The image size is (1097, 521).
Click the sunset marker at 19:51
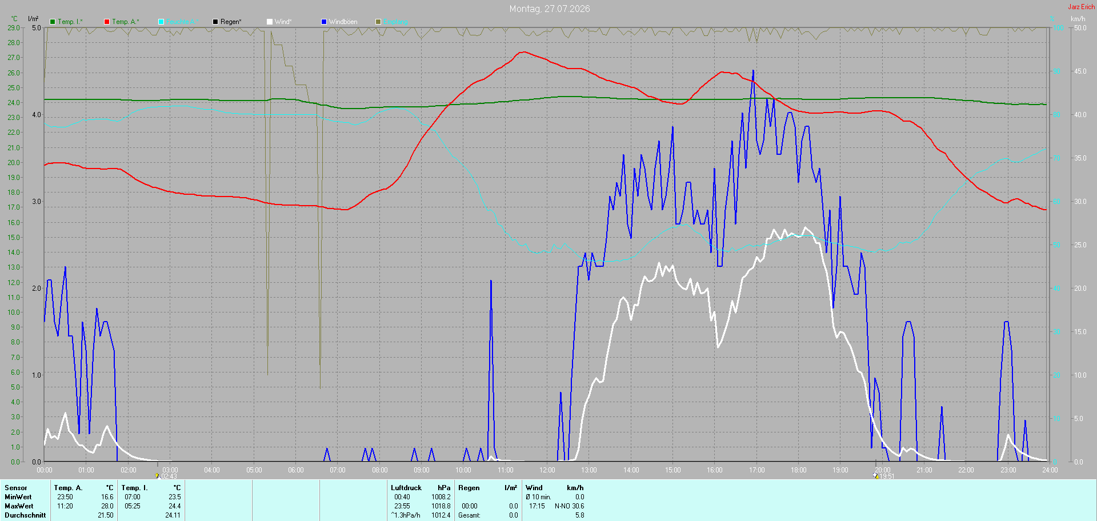875,475
